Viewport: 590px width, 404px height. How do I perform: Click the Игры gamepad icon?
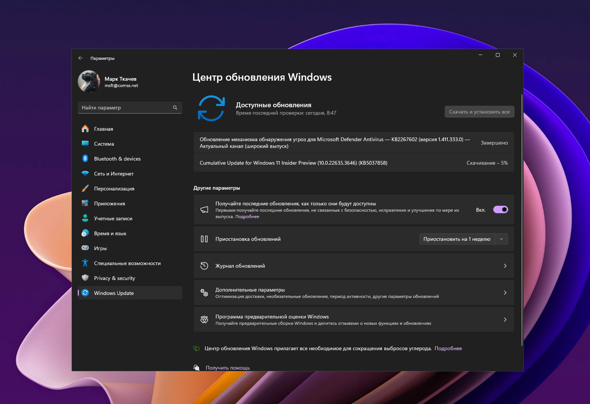[85, 248]
